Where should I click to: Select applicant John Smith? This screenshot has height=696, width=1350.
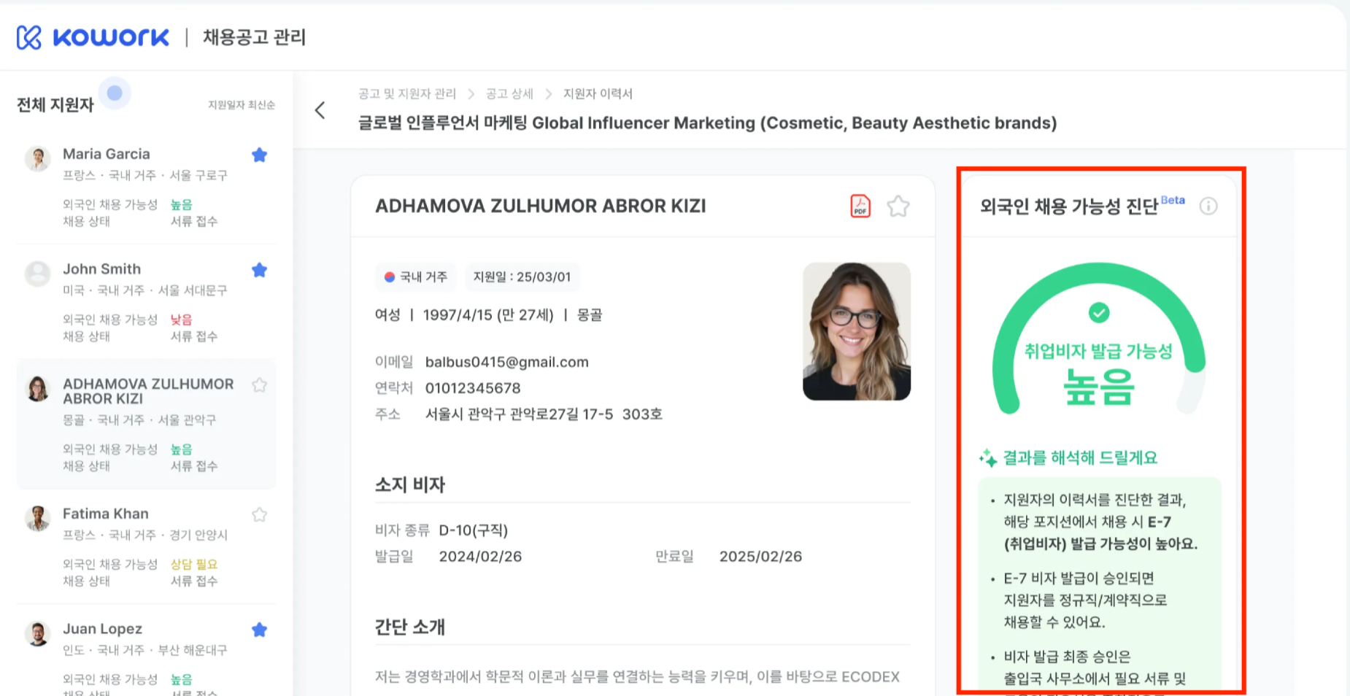[x=146, y=301]
